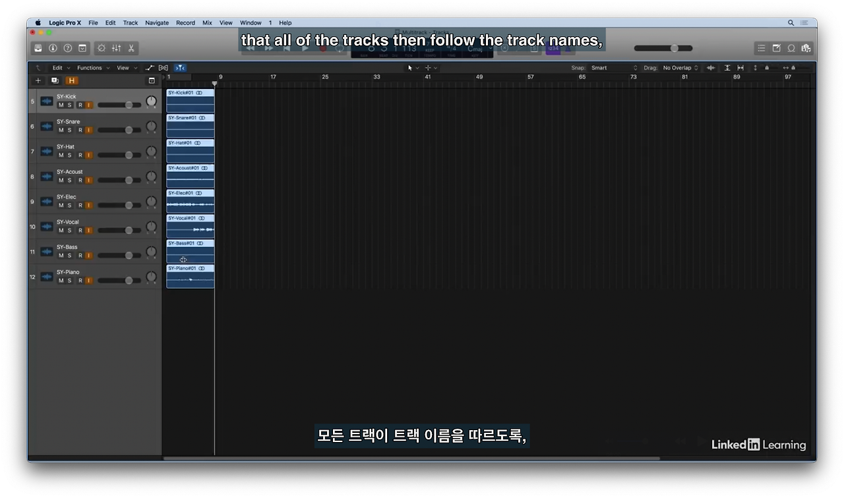Open the Snap Smart dropdown
This screenshot has height=498, width=844.
pos(614,68)
